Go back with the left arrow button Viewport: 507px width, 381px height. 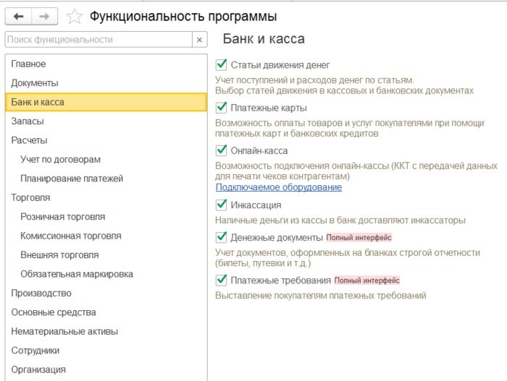pyautogui.click(x=18, y=16)
